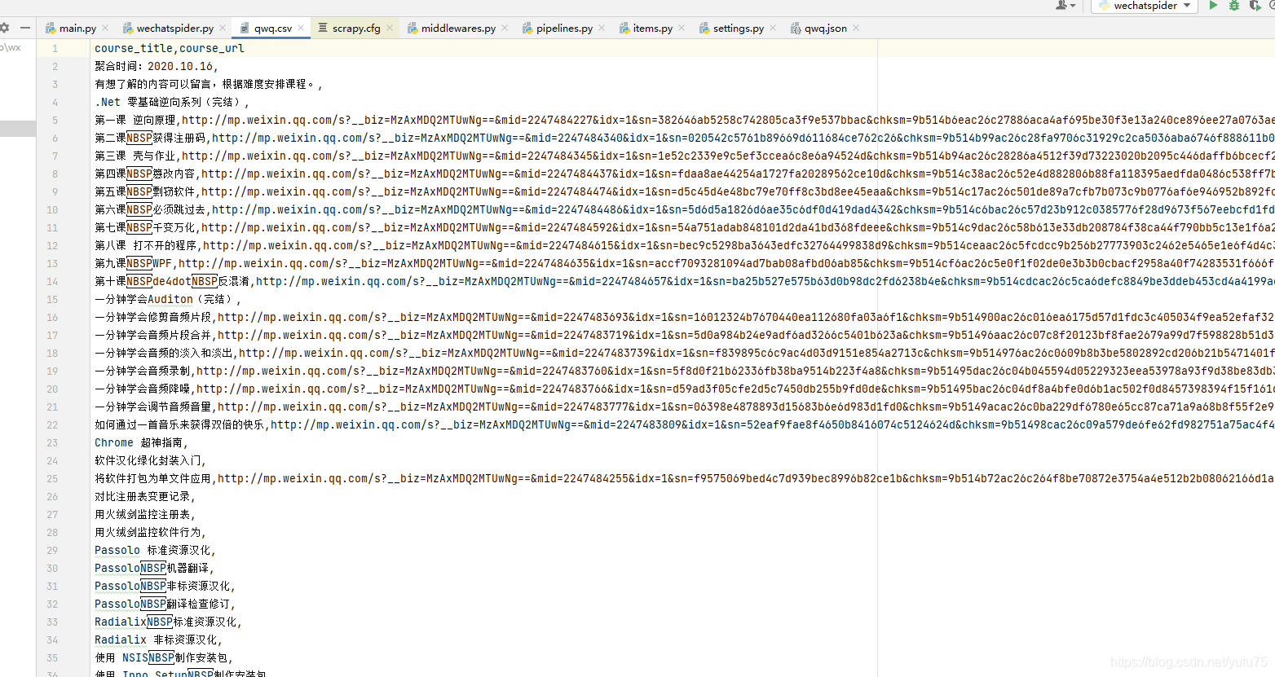The width and height of the screenshot is (1275, 677).
Task: Click the '一分钟学会音频降噪' row
Action: [683, 389]
